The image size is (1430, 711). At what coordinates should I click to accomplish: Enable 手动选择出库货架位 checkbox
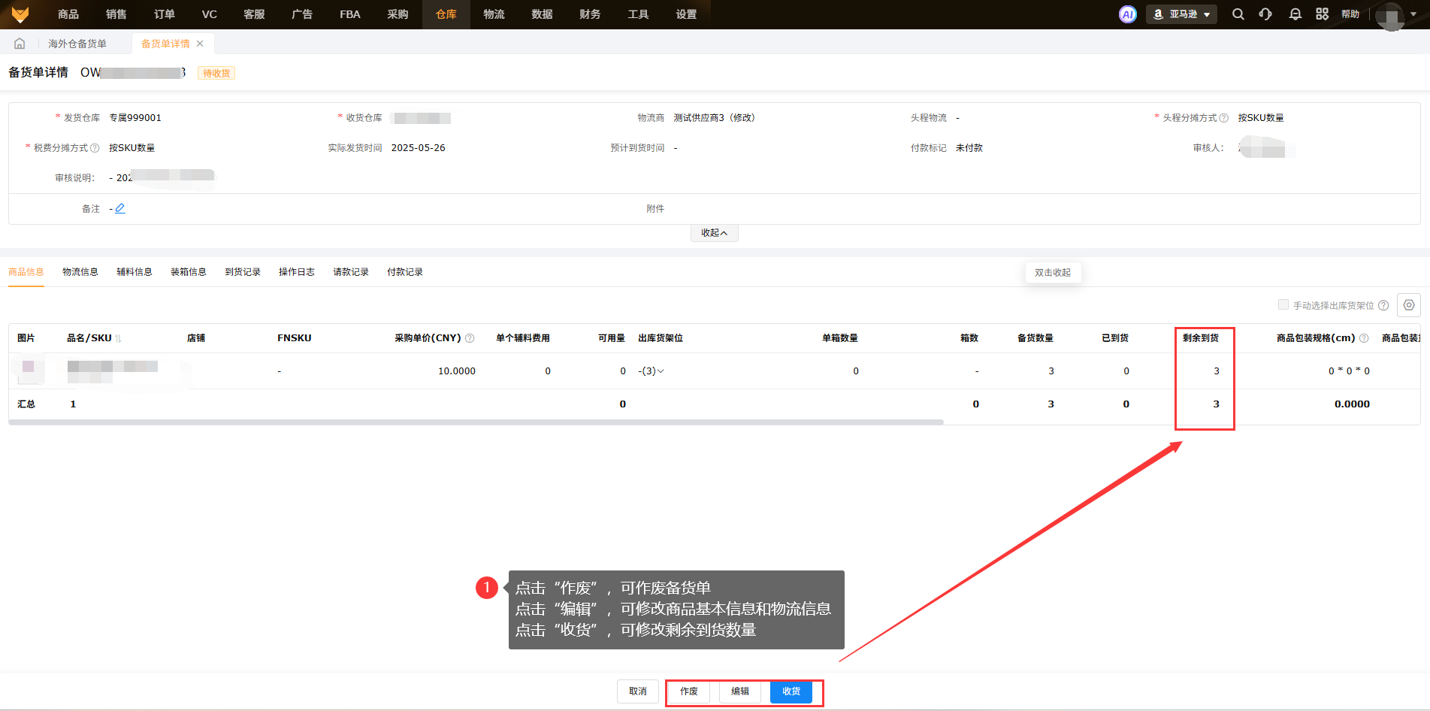(1283, 304)
